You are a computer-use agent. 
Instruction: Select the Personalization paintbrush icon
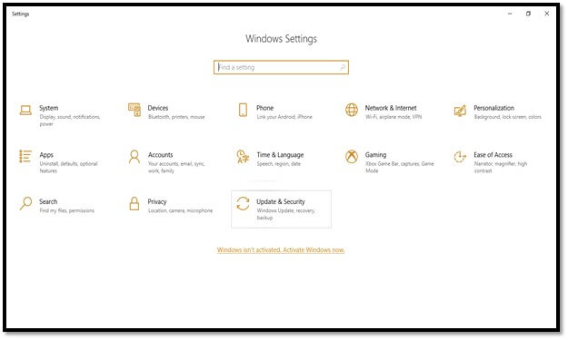460,111
